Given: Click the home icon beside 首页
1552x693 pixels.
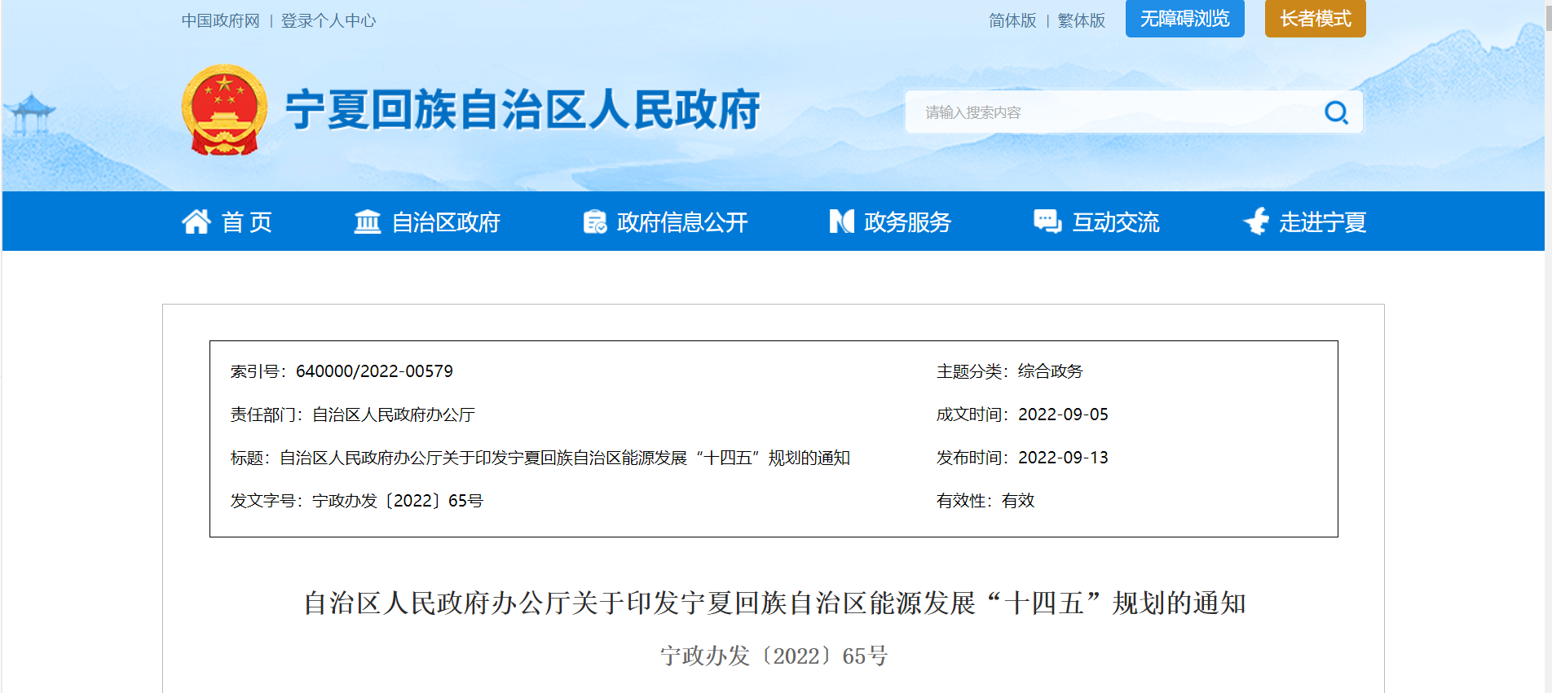Looking at the screenshot, I should point(196,221).
